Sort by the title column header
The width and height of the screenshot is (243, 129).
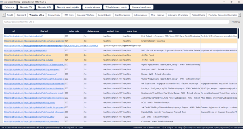coord(171,31)
